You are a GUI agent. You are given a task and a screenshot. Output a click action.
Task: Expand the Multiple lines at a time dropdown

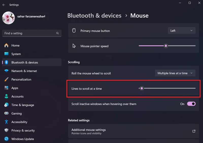point(175,73)
